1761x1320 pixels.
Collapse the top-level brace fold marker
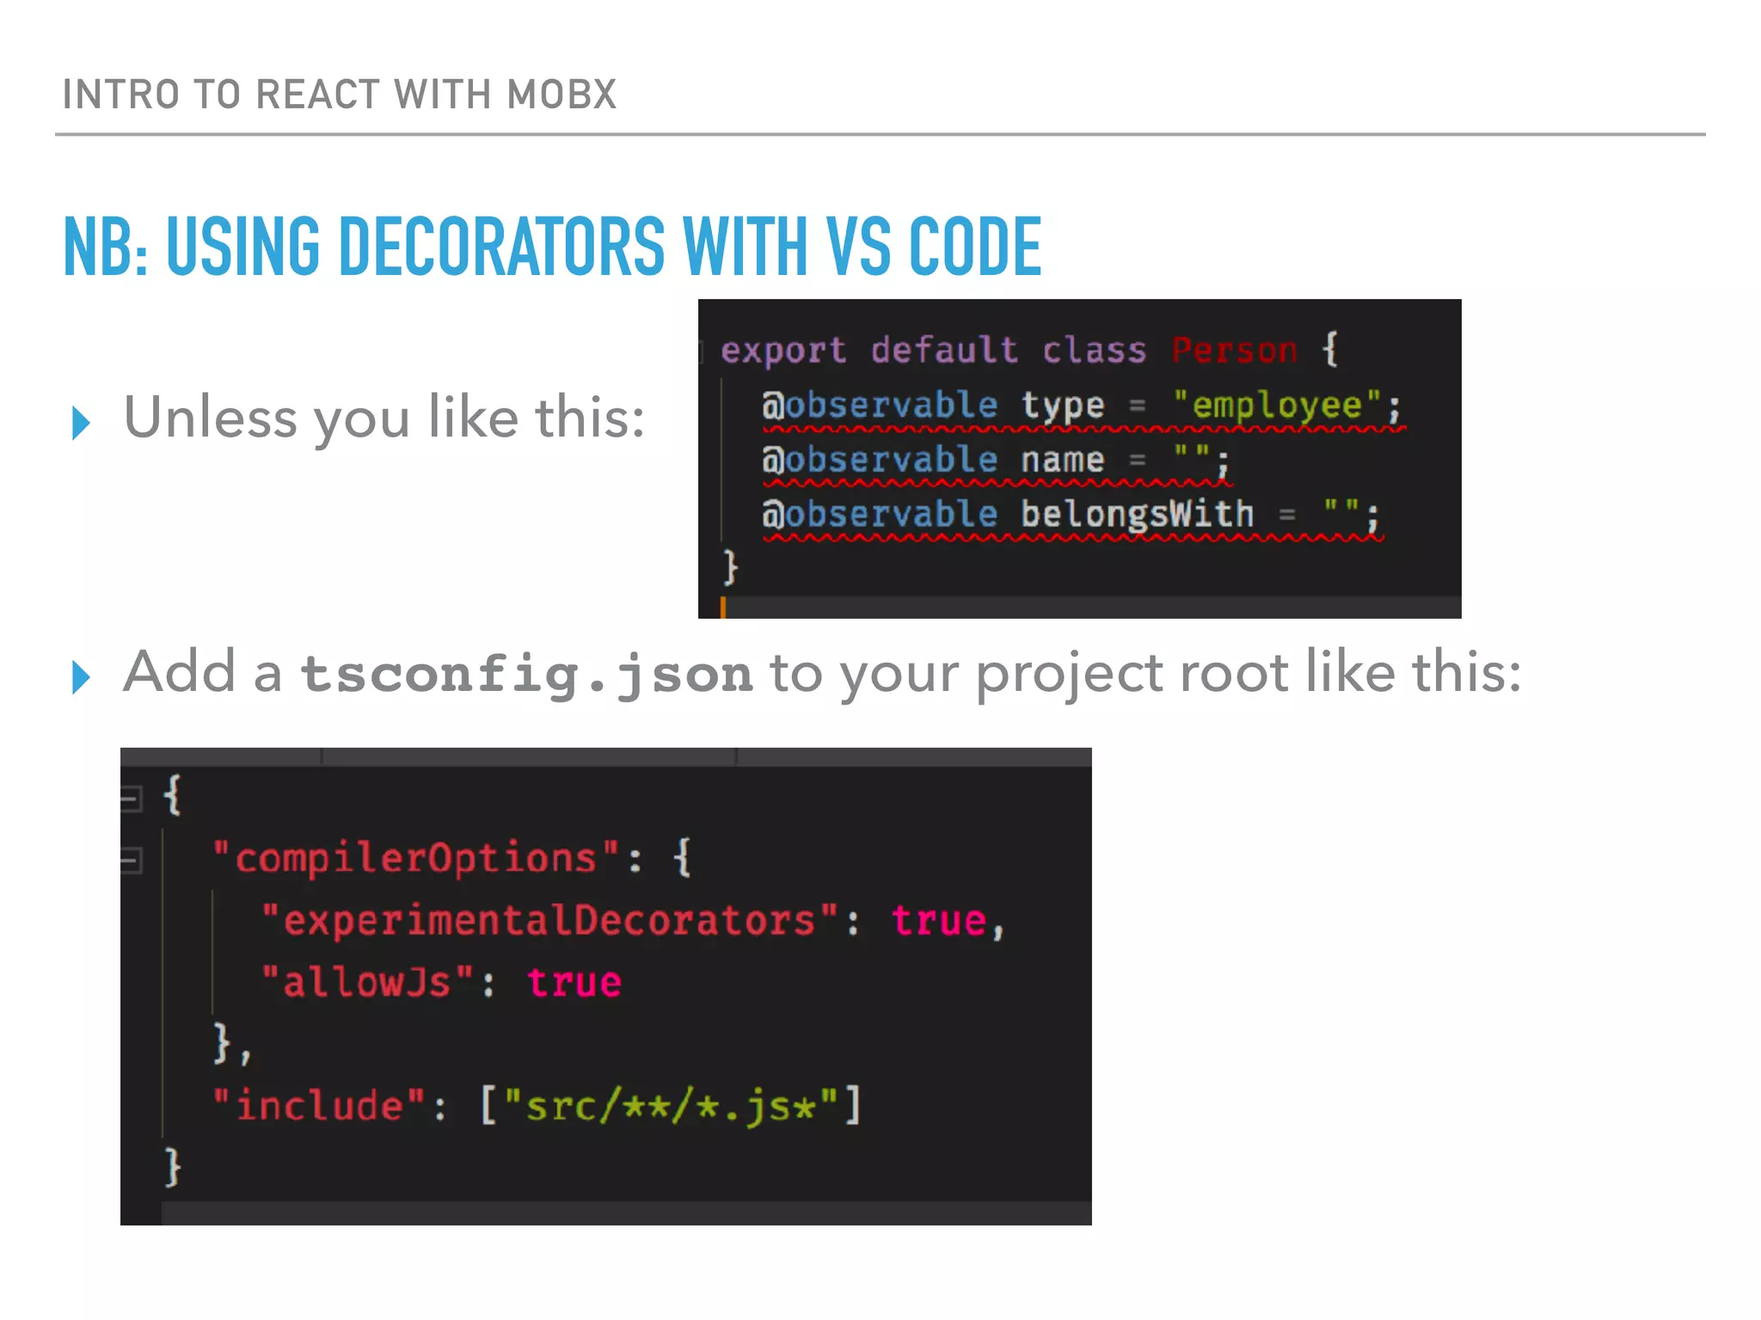[x=130, y=799]
